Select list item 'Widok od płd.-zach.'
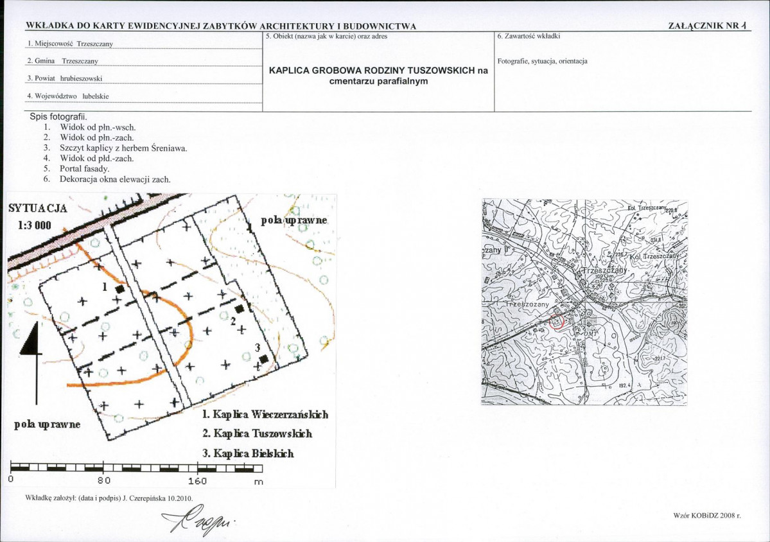Screen dimensions: 770x542 coord(97,159)
